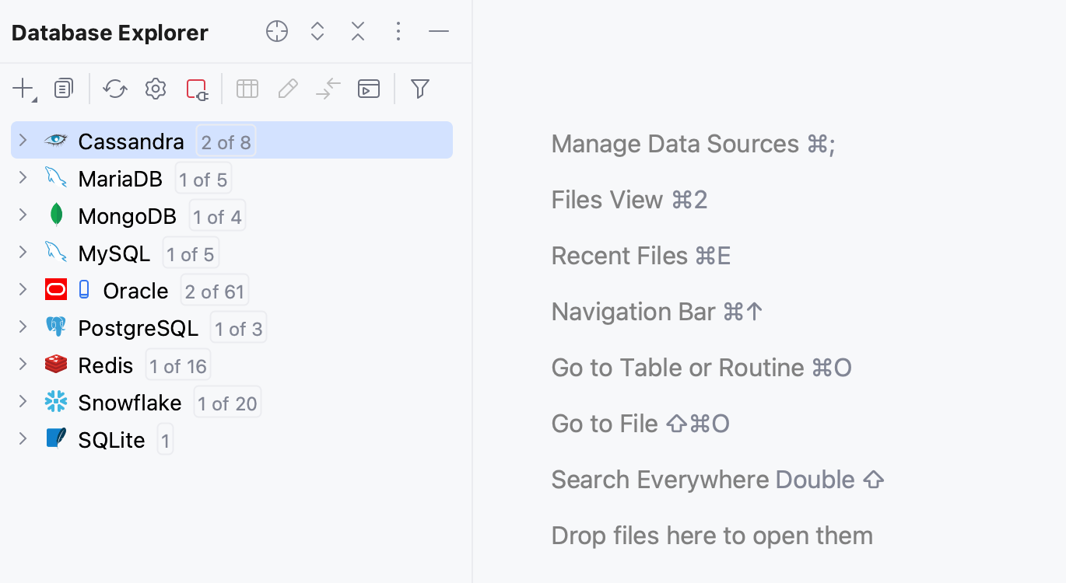Open the three-dot options menu

(398, 31)
